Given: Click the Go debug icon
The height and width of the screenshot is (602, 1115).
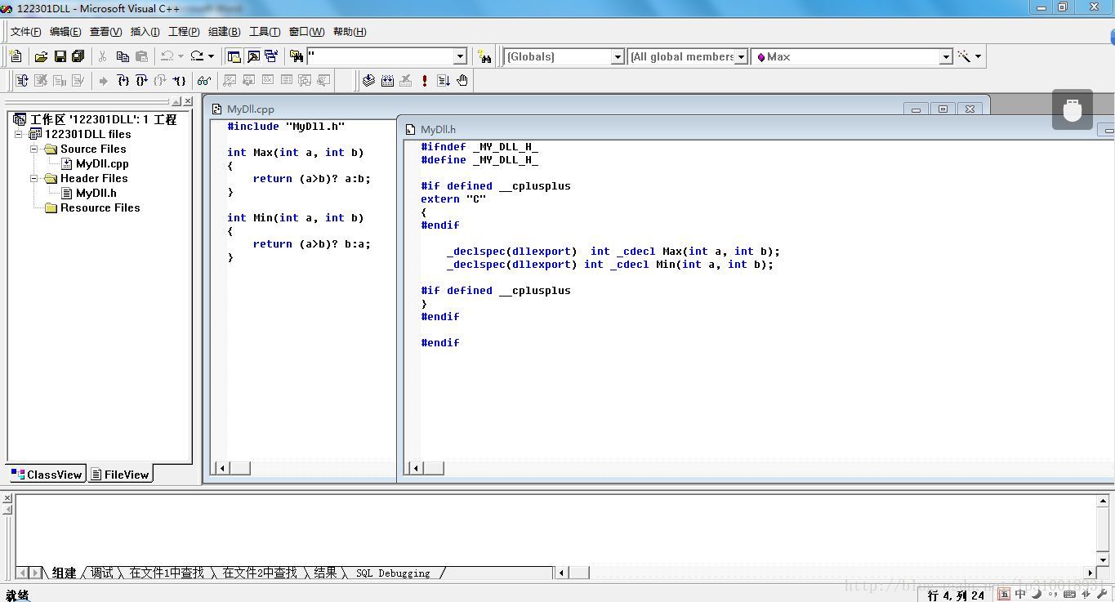Looking at the screenshot, I should [x=444, y=80].
